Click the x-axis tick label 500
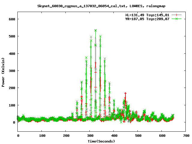The height and width of the screenshot is (144, 192). pos(138,136)
